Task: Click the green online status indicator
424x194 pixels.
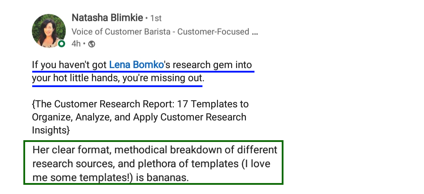Action: [62, 44]
